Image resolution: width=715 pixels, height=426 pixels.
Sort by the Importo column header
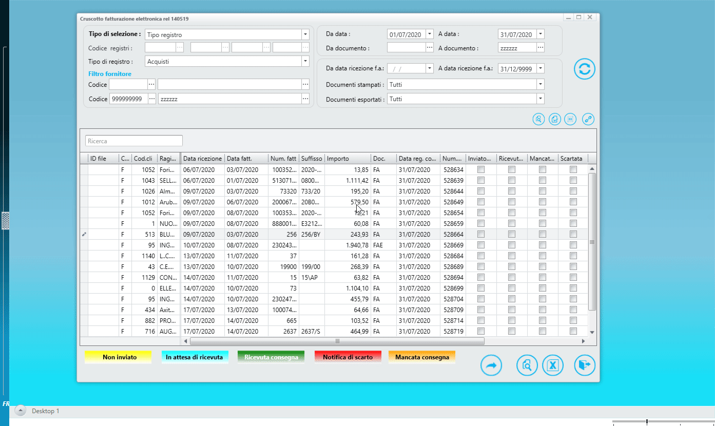tap(347, 159)
